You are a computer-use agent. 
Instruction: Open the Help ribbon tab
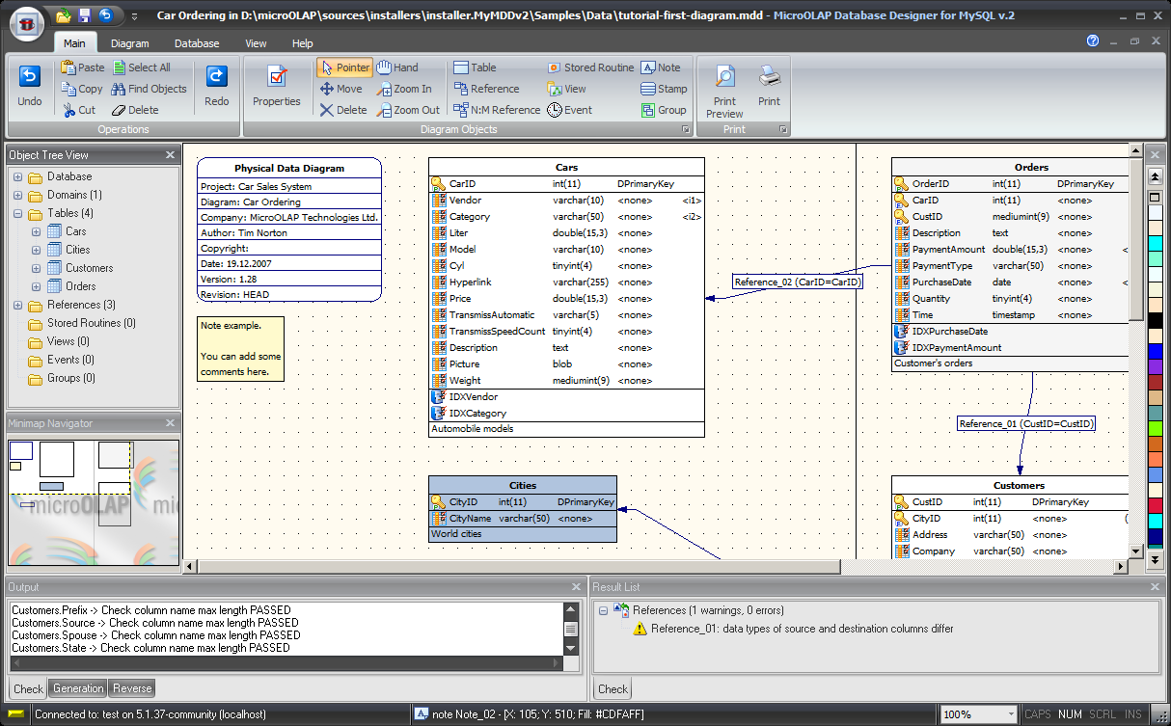click(303, 43)
